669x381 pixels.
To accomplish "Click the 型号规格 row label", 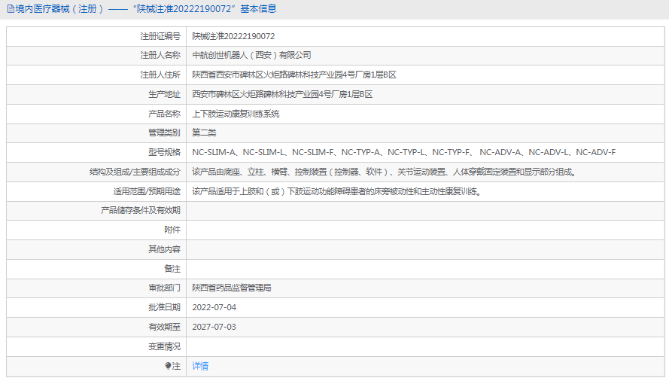I will coord(164,152).
